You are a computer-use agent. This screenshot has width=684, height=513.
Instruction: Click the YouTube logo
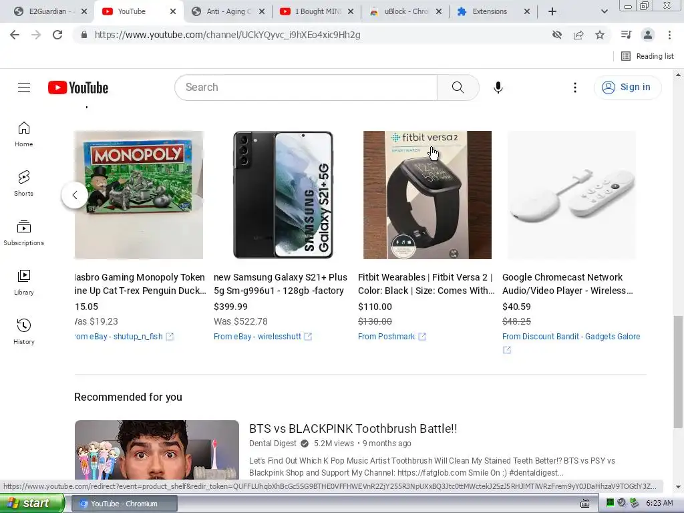[78, 88]
